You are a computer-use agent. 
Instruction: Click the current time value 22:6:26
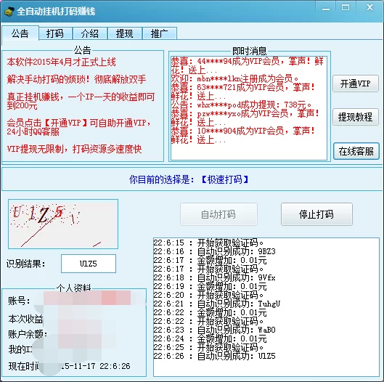click(x=115, y=366)
